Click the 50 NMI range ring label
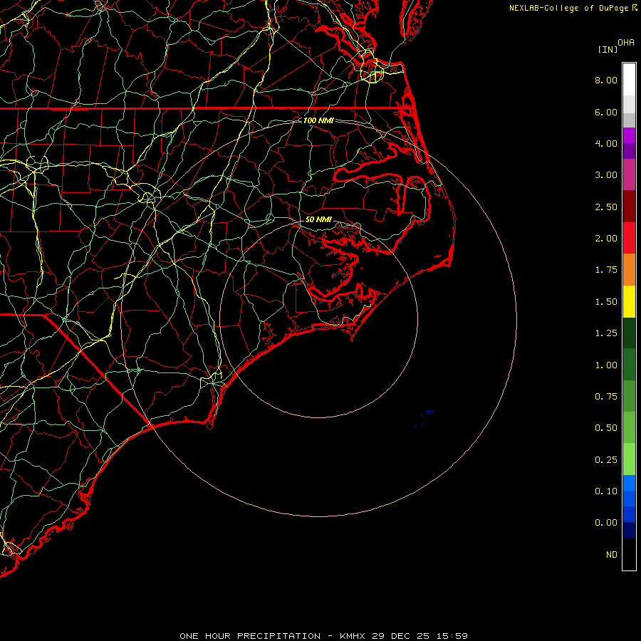 pyautogui.click(x=318, y=219)
